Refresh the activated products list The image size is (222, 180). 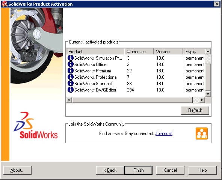195,110
